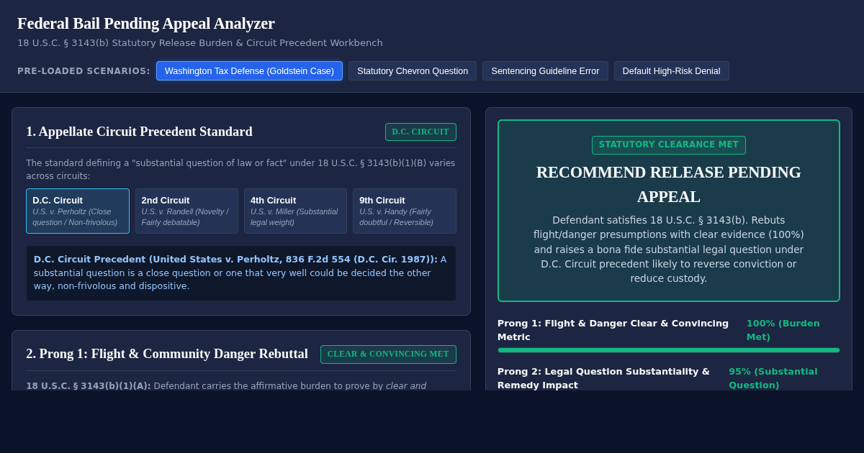Click the Defendant satisfies 18 U.S.C. § 3143(b) paragraph
Image resolution: width=864 pixels, height=453 pixels.
pos(669,249)
